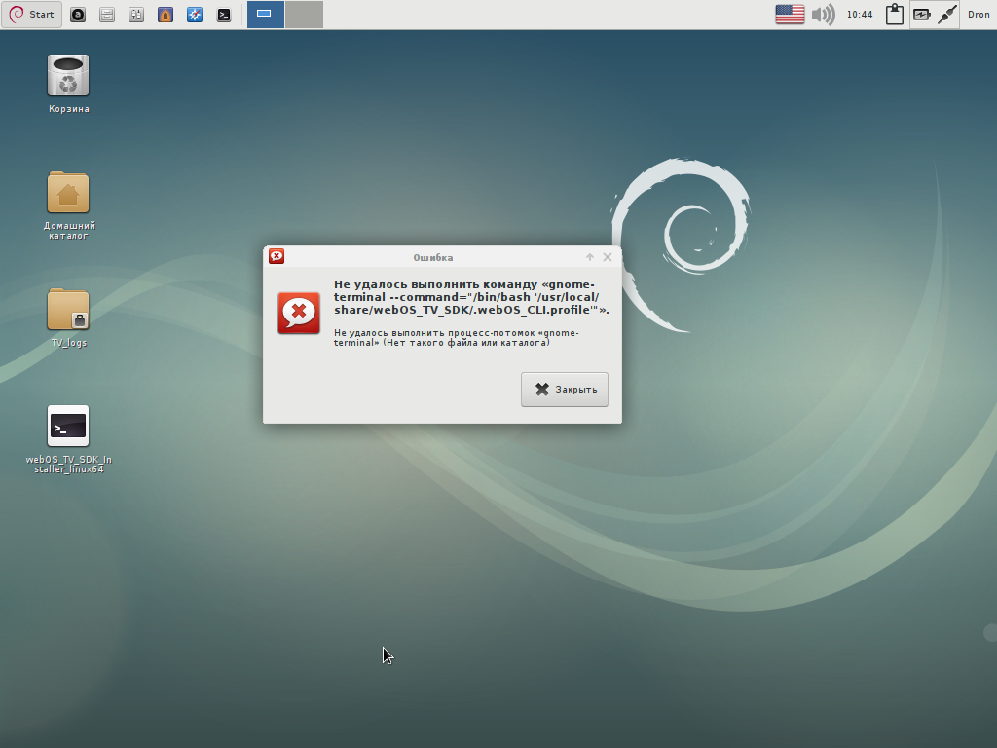Switch to the second gray workspace
Viewport: 997px width, 748px height.
[x=304, y=15]
